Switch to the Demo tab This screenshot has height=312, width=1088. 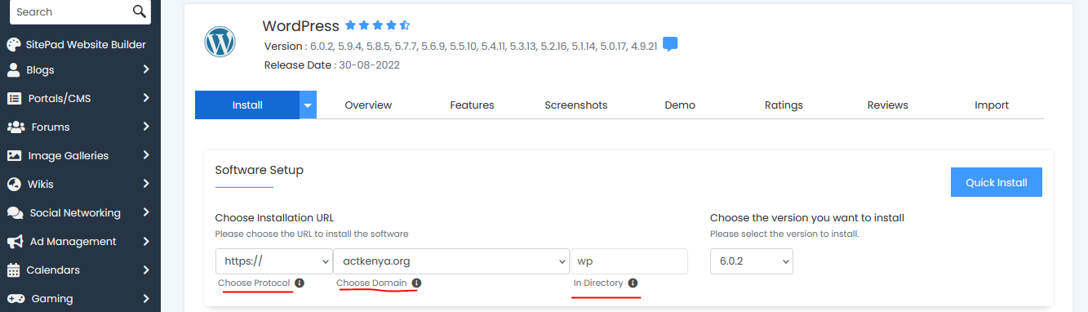click(x=680, y=105)
